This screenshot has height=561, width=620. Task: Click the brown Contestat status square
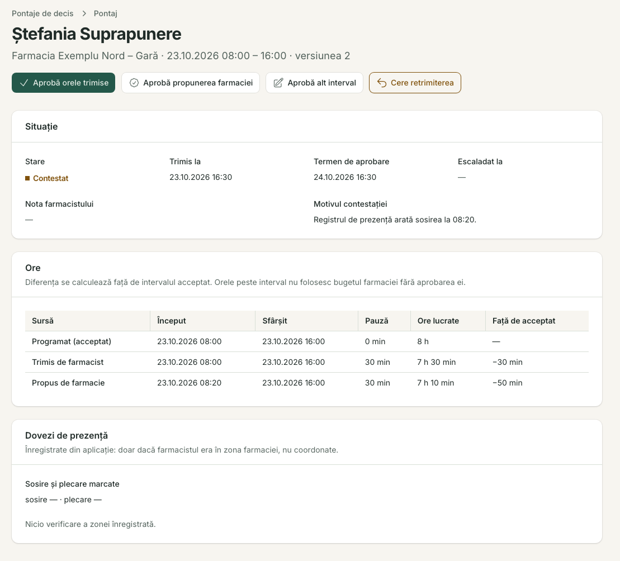pos(27,178)
